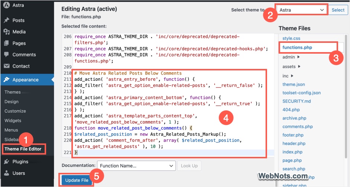Click the Posts pushpin icon
This screenshot has height=187, width=350.
tap(6, 20)
